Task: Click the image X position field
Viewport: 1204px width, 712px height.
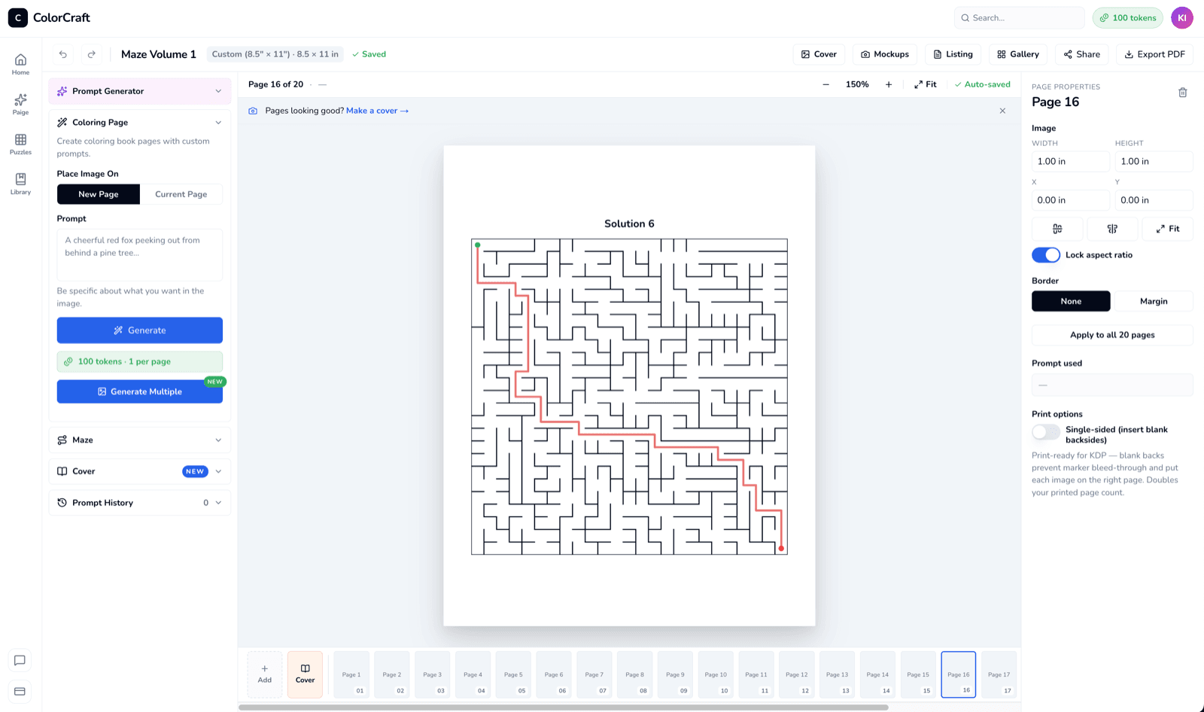Action: [1071, 200]
